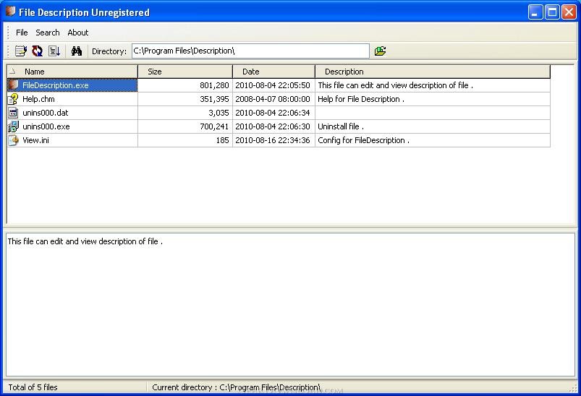The width and height of the screenshot is (581, 396).
Task: Open the Search menu
Action: pos(48,33)
